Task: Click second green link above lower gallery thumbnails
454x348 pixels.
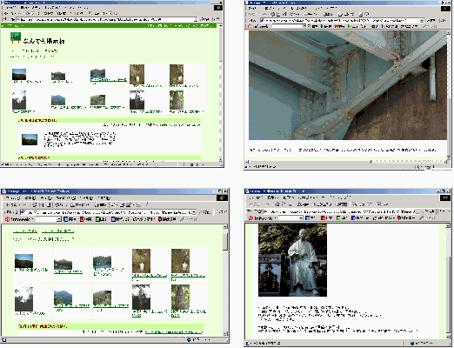Action: click(x=57, y=231)
